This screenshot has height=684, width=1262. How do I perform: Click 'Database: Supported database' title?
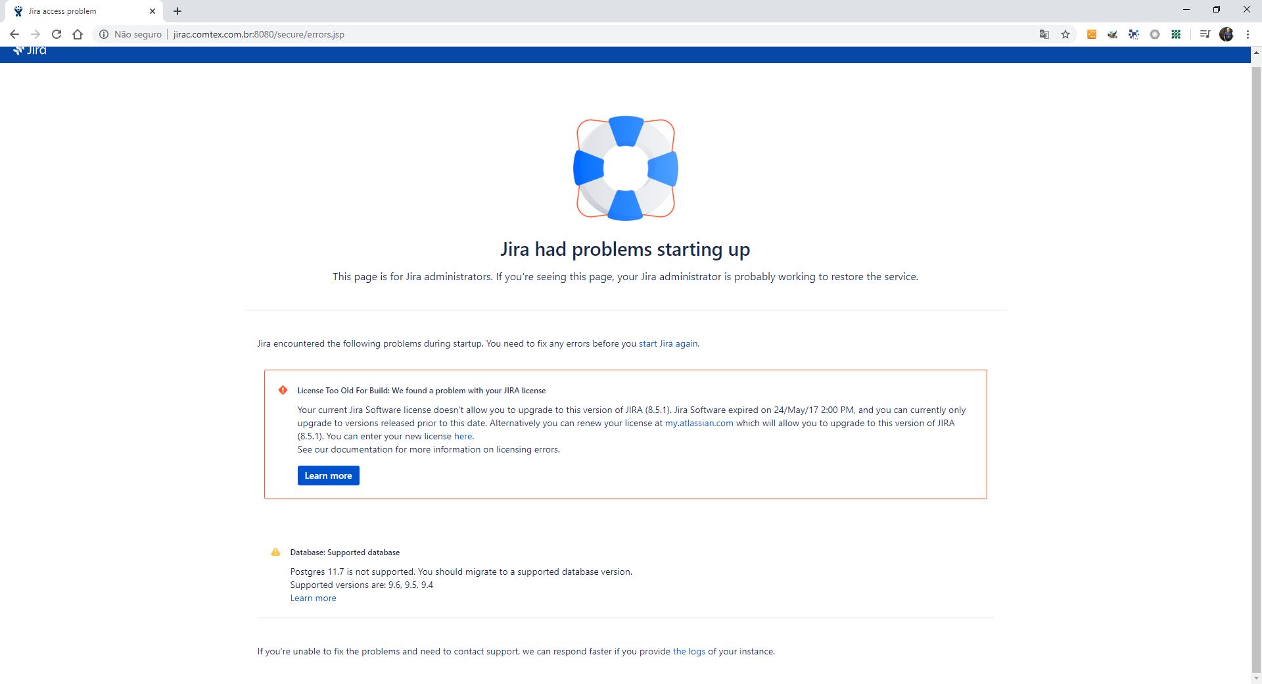pyautogui.click(x=344, y=552)
